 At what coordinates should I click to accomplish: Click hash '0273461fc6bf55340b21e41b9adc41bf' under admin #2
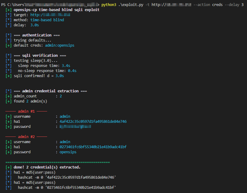(x=93, y=147)
